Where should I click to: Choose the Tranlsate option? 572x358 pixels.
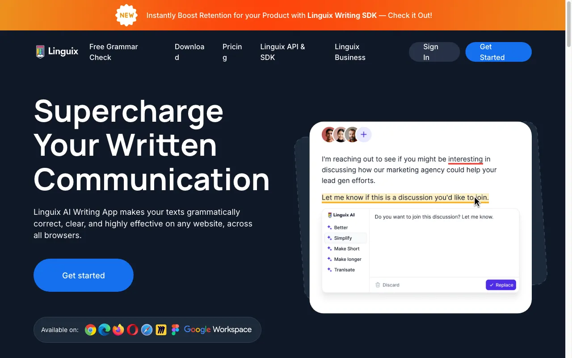(345, 270)
